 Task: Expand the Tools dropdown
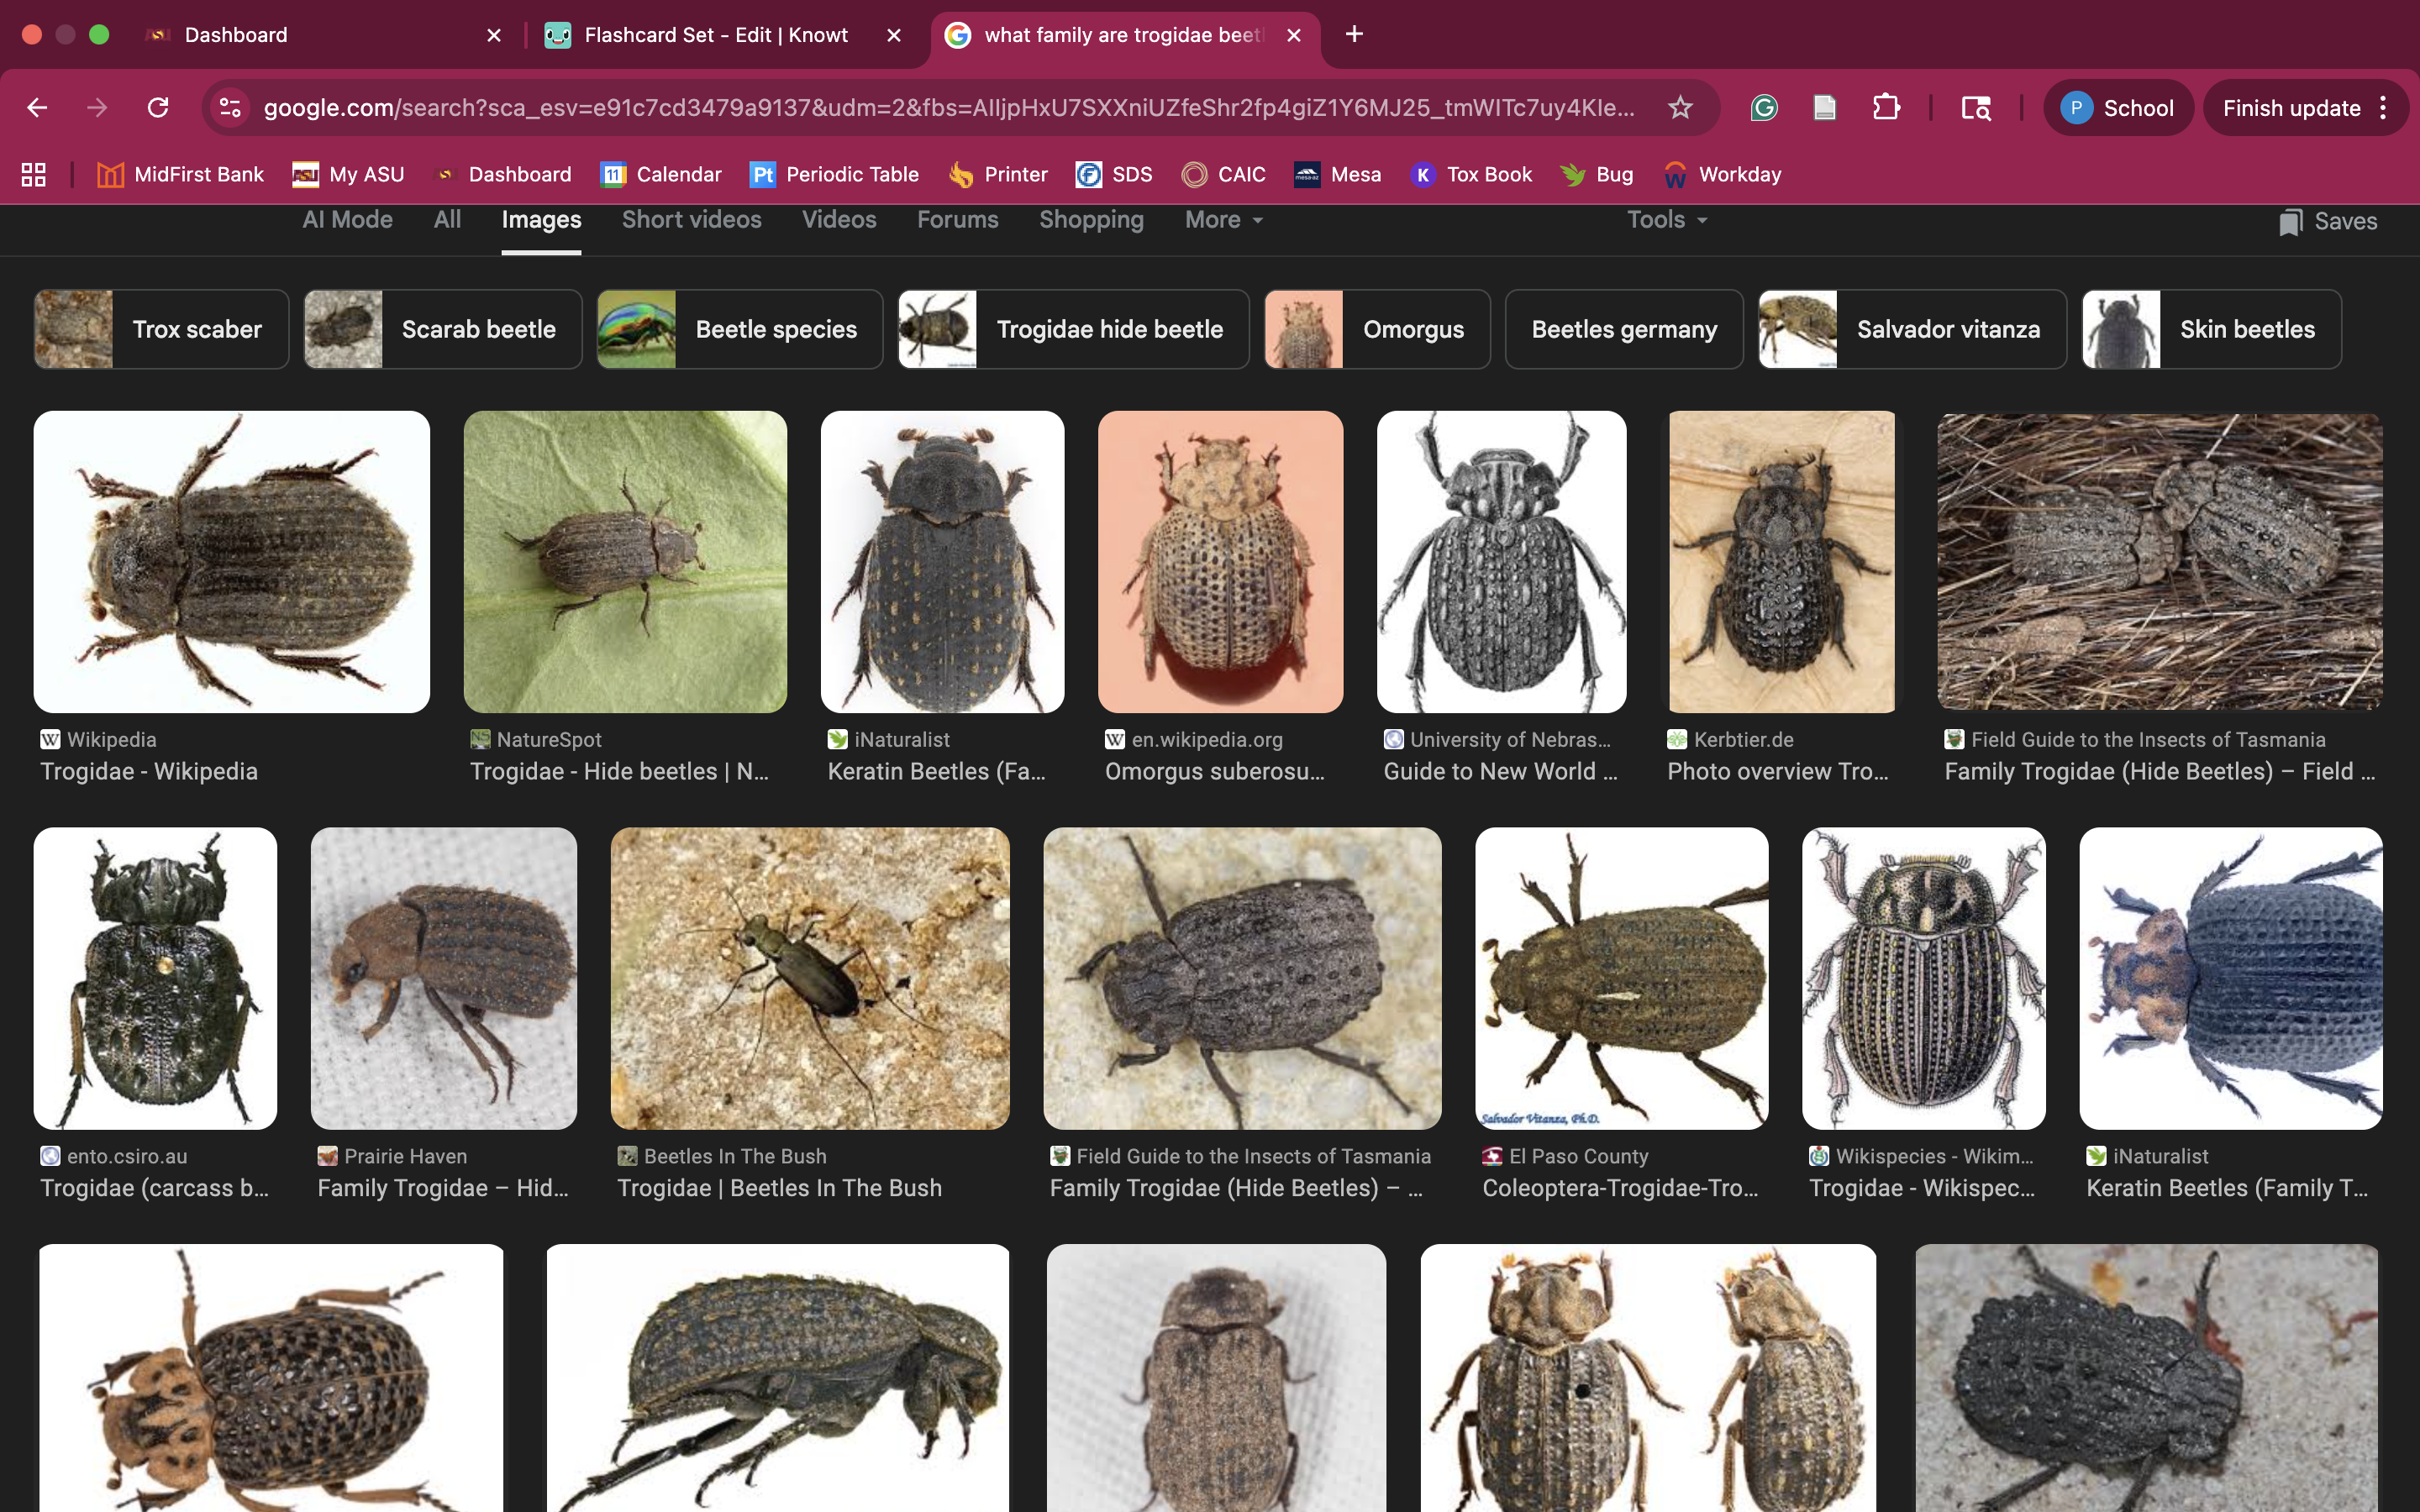click(1666, 220)
